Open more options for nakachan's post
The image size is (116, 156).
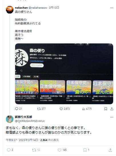(112, 8)
